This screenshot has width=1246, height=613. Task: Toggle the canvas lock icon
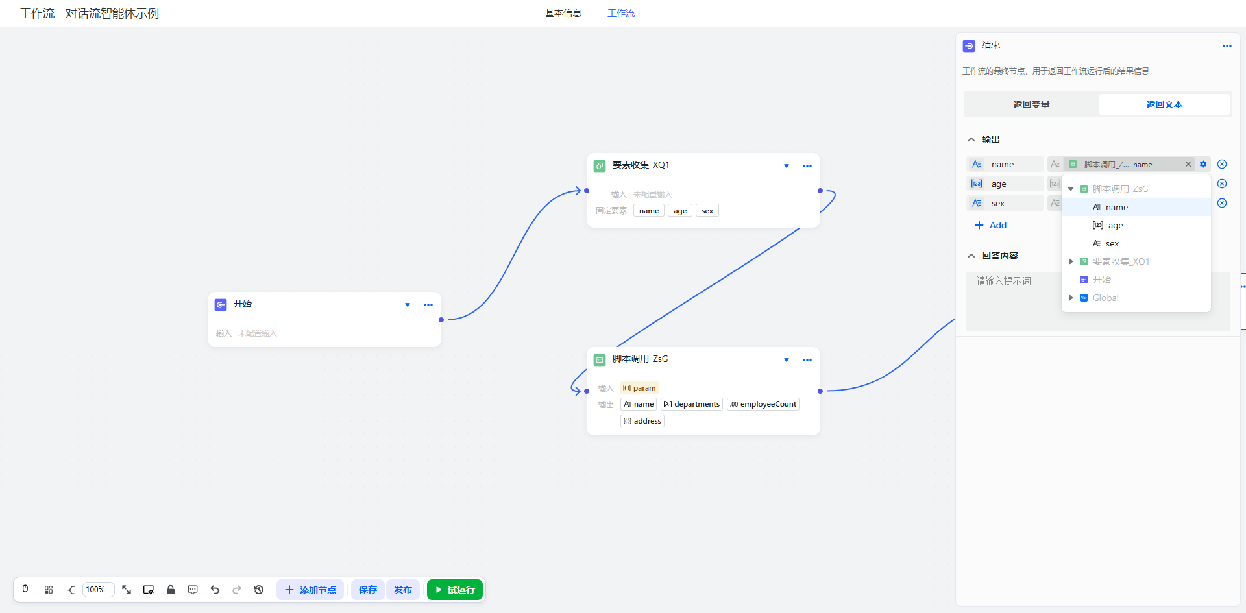pyautogui.click(x=171, y=590)
